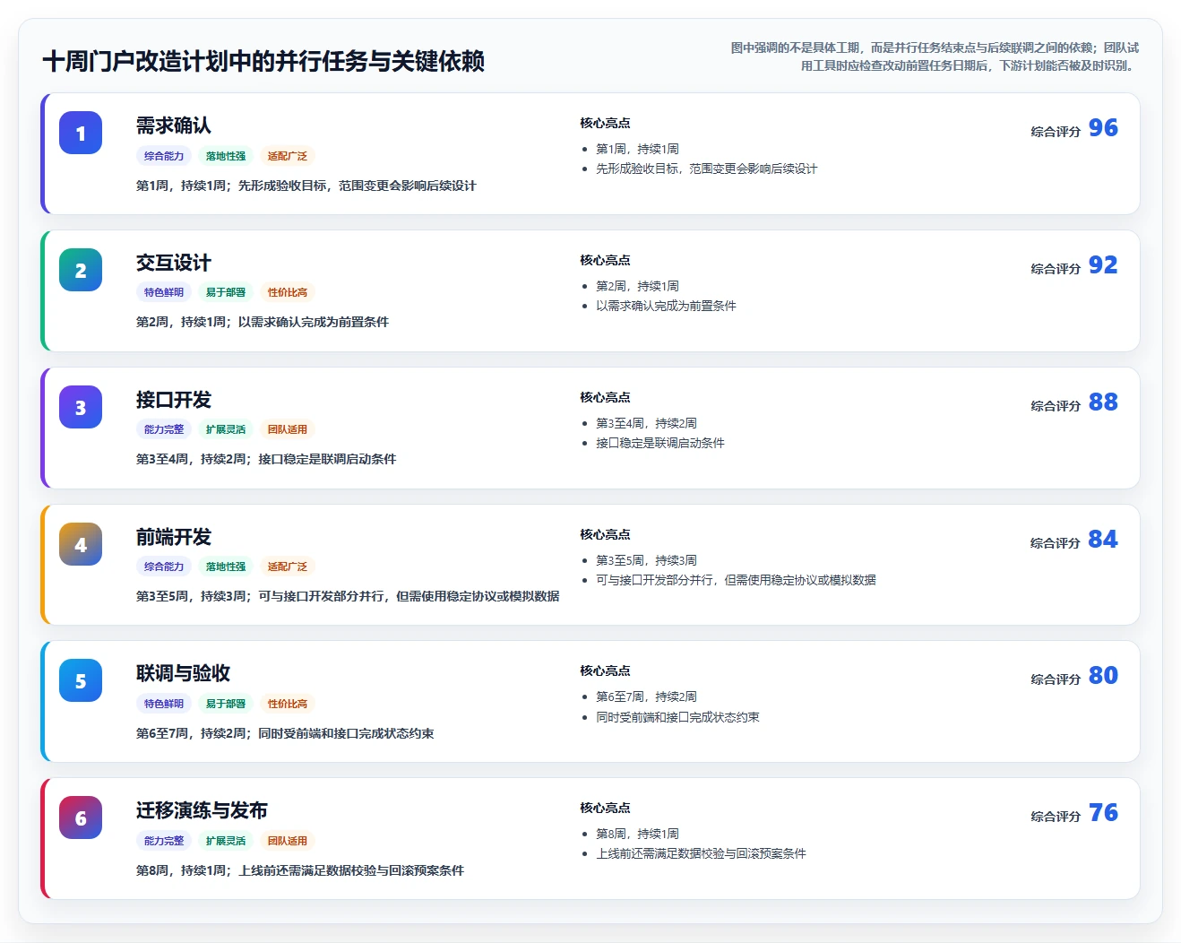Select the 适配广泛 tag under 前端开发
Viewport: 1181px width, 943px height.
click(288, 567)
